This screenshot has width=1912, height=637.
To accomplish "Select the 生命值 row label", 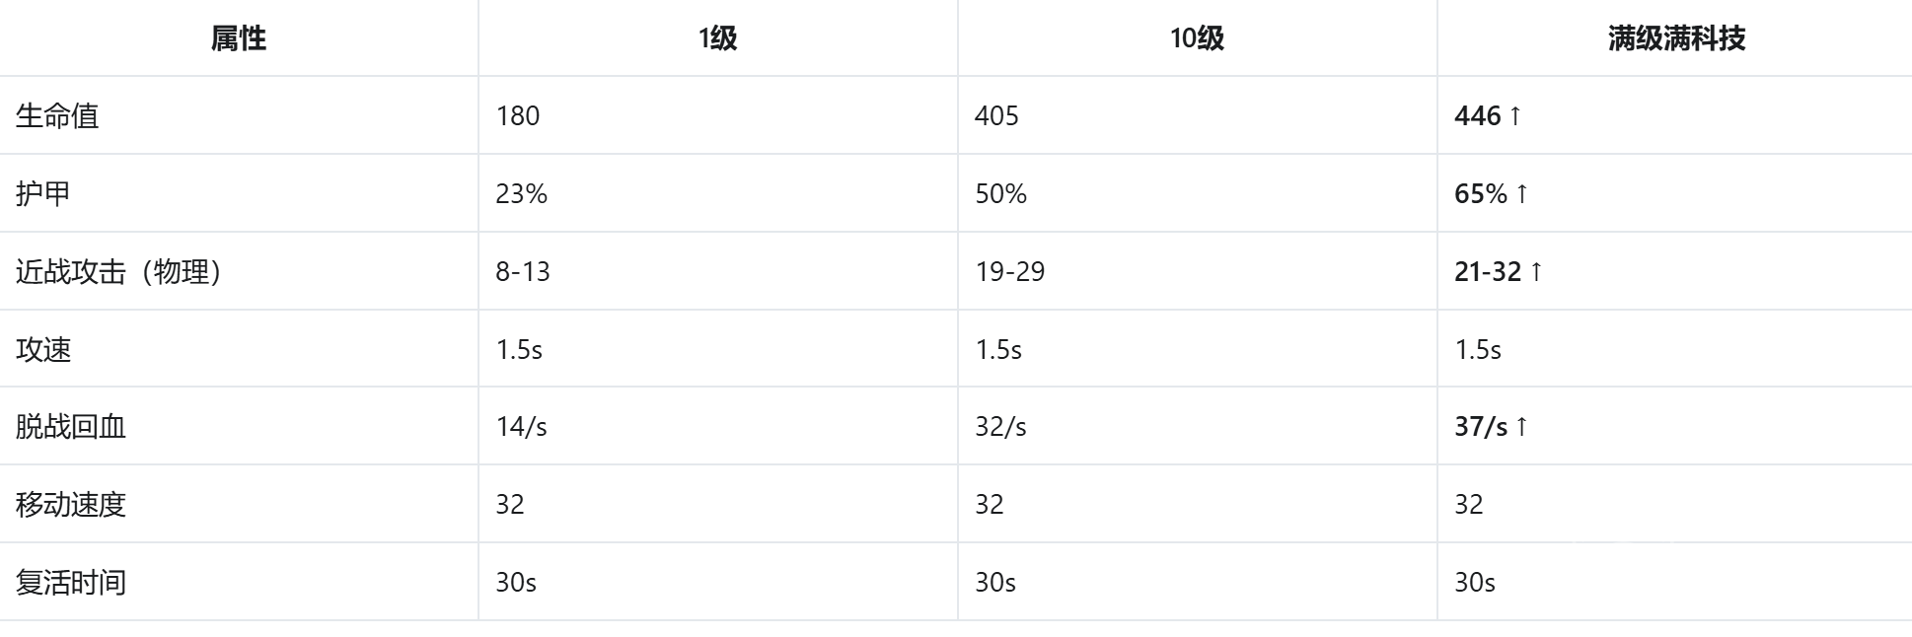I will [57, 116].
